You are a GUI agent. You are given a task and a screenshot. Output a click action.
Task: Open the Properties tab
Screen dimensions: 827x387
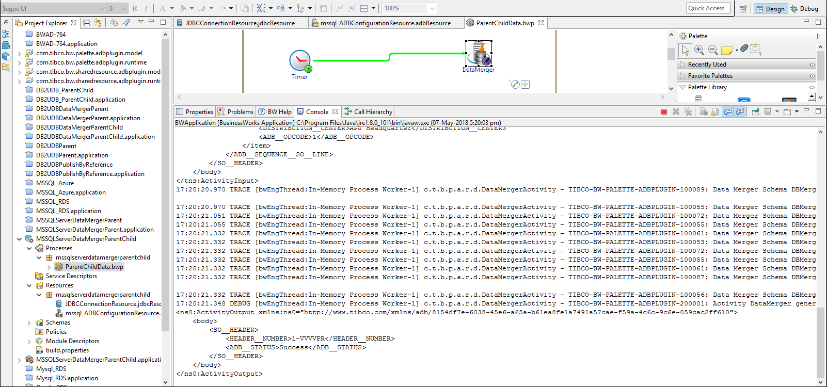pyautogui.click(x=195, y=111)
